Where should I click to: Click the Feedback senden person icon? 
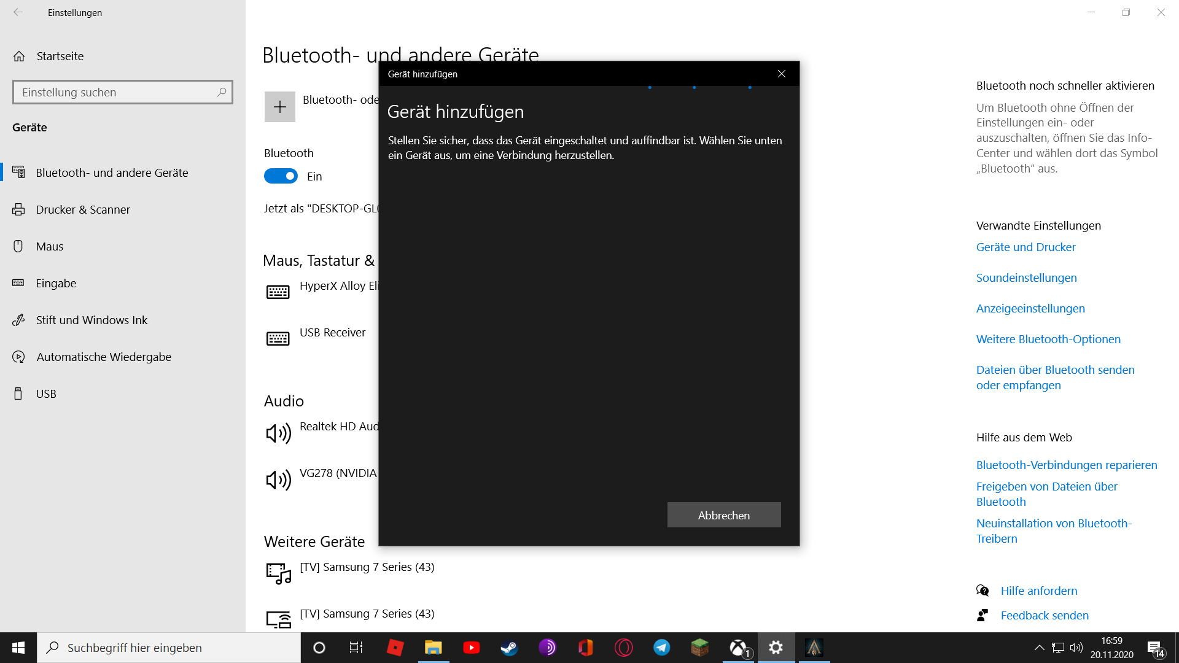[x=982, y=615]
